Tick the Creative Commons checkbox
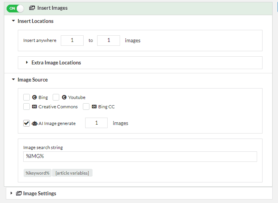This screenshot has width=278, height=203. (26, 107)
